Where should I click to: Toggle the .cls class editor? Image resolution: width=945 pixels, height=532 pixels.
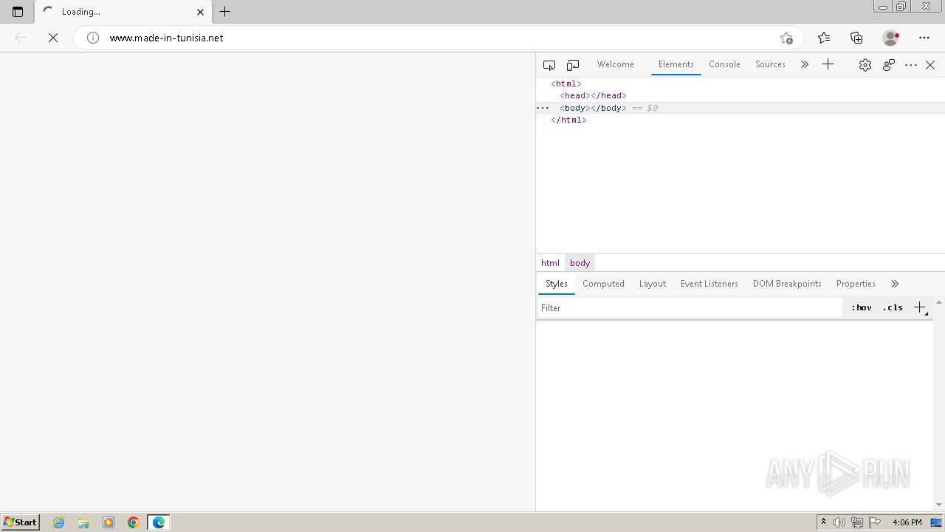pyautogui.click(x=893, y=307)
